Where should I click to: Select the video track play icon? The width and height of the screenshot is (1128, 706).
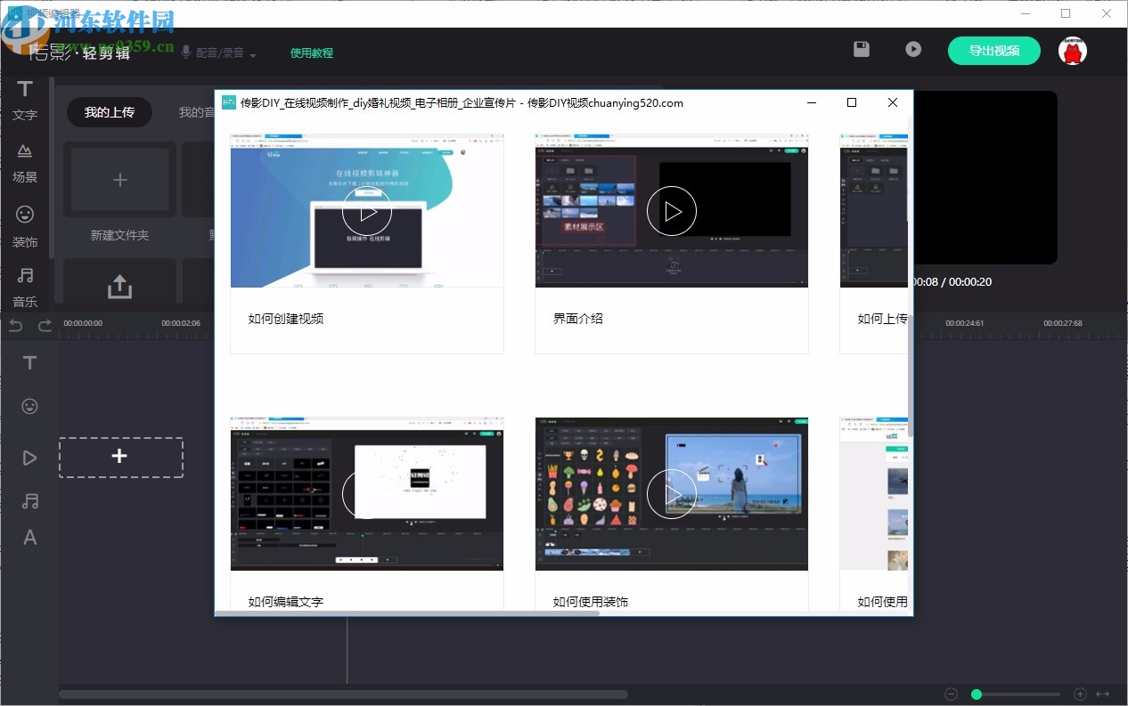pos(29,458)
